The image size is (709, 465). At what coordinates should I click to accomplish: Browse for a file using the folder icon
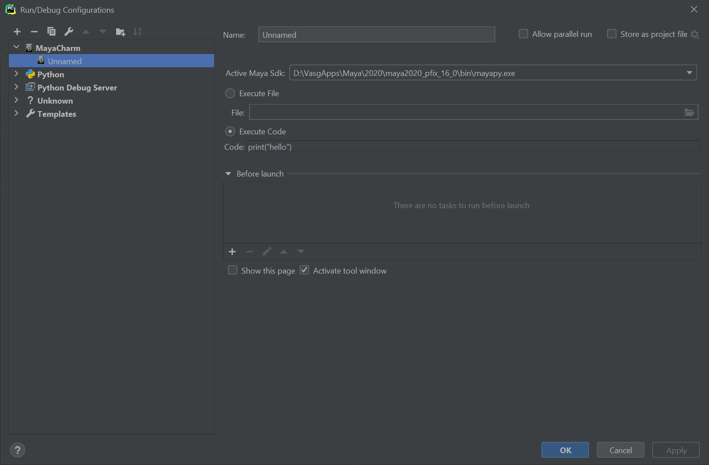pyautogui.click(x=688, y=112)
